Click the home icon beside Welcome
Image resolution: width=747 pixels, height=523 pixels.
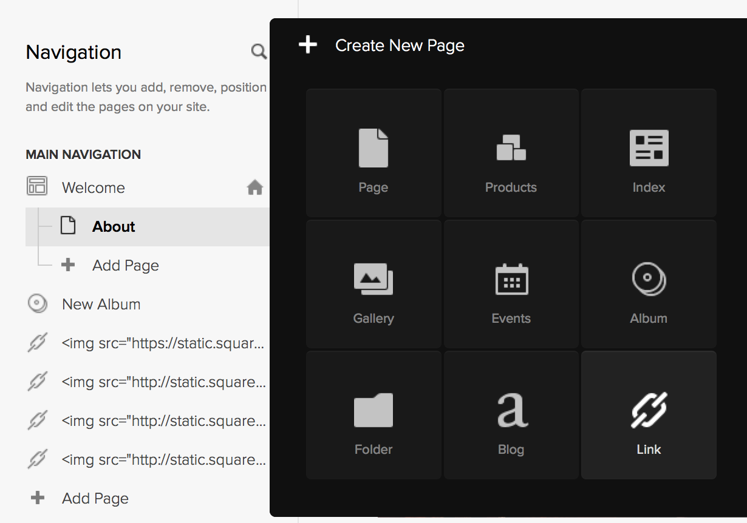(255, 187)
